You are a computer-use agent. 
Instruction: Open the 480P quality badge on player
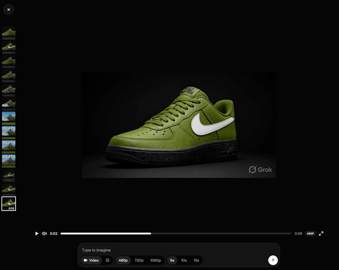click(x=310, y=233)
